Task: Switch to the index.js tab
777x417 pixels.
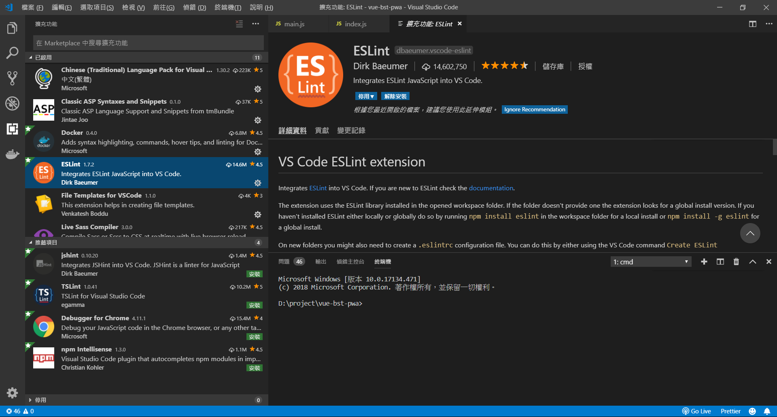Action: (355, 24)
